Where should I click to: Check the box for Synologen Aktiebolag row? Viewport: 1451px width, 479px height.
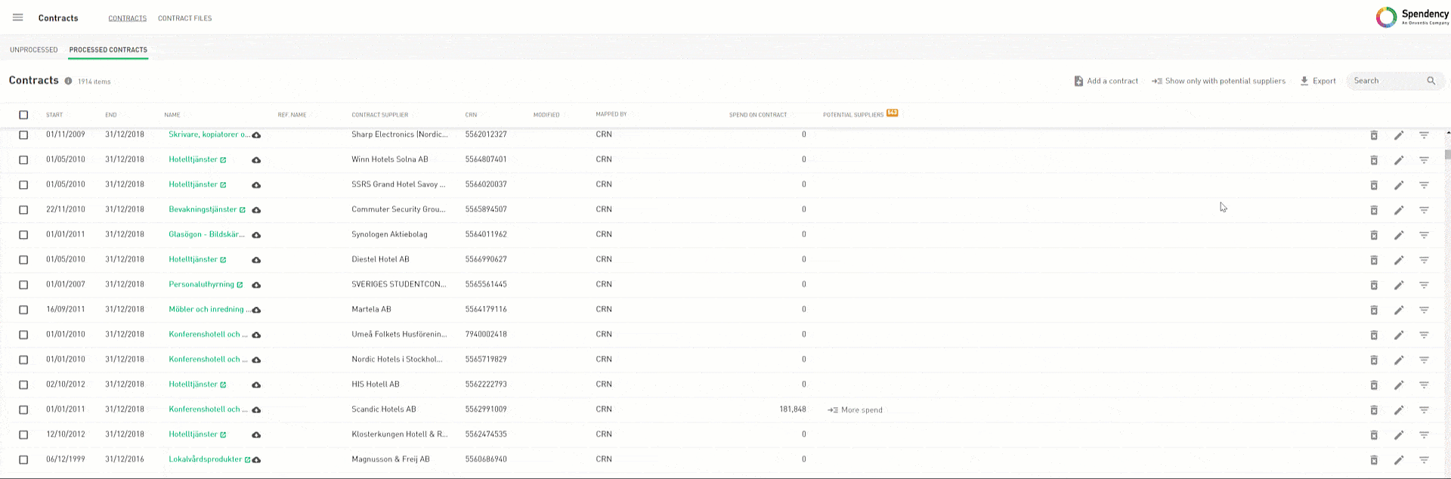(23, 235)
